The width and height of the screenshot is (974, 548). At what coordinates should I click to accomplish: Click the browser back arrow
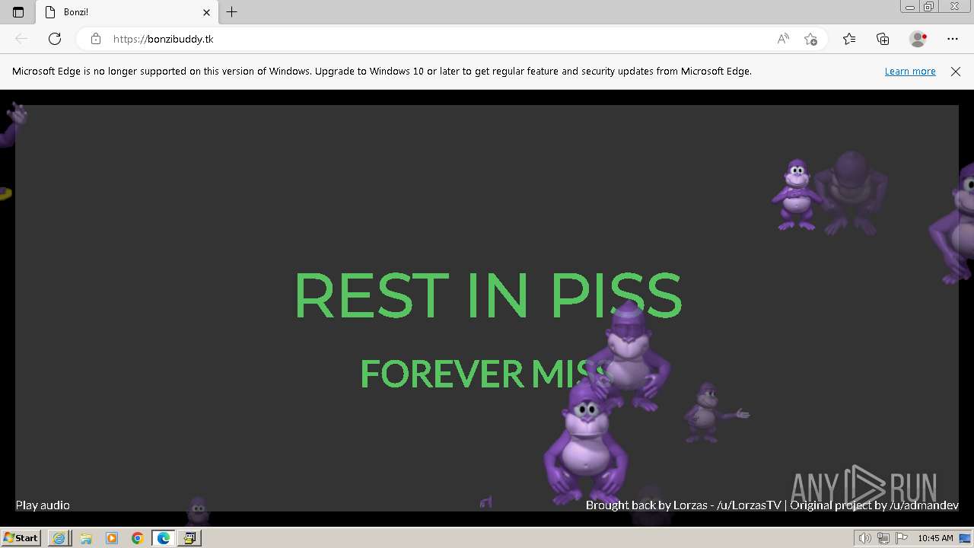pos(21,39)
